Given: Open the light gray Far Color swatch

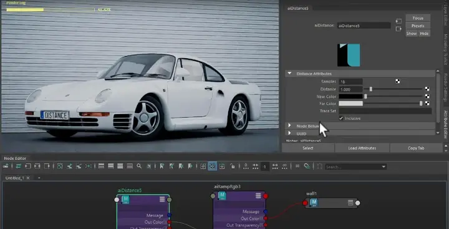Looking at the screenshot, I should [x=350, y=104].
